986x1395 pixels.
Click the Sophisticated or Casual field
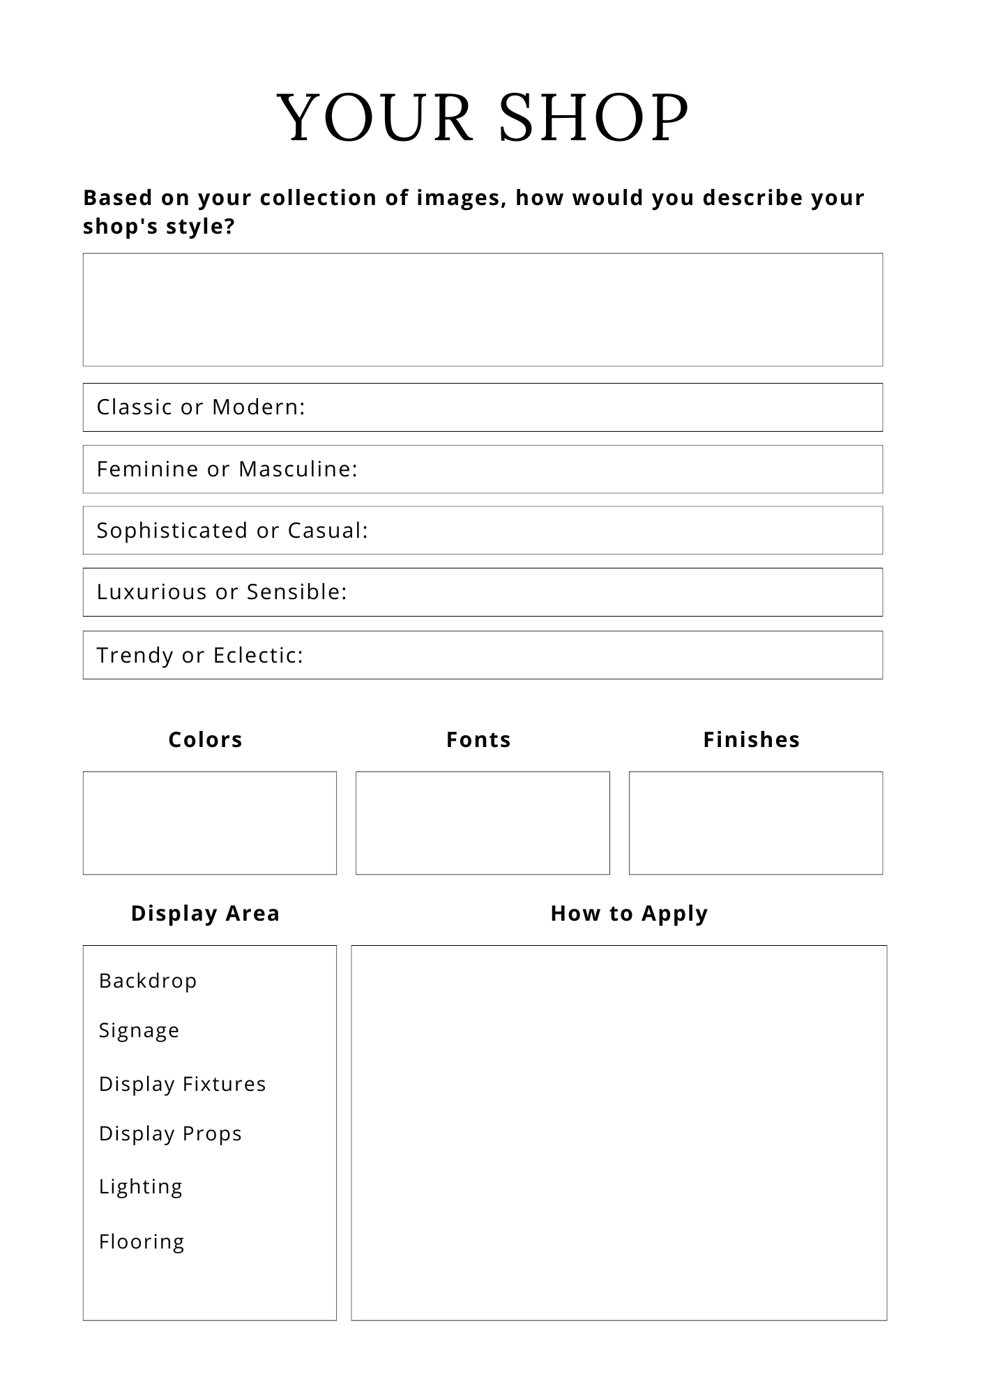pos(483,531)
